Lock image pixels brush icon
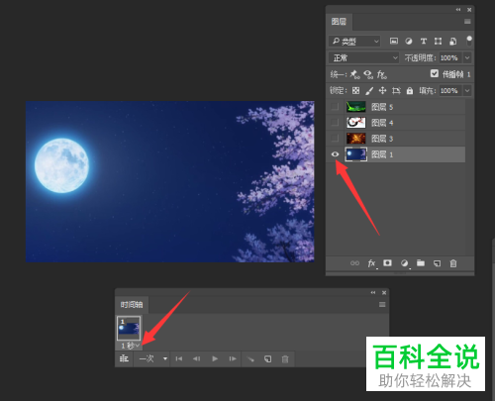495x401 pixels. click(369, 90)
